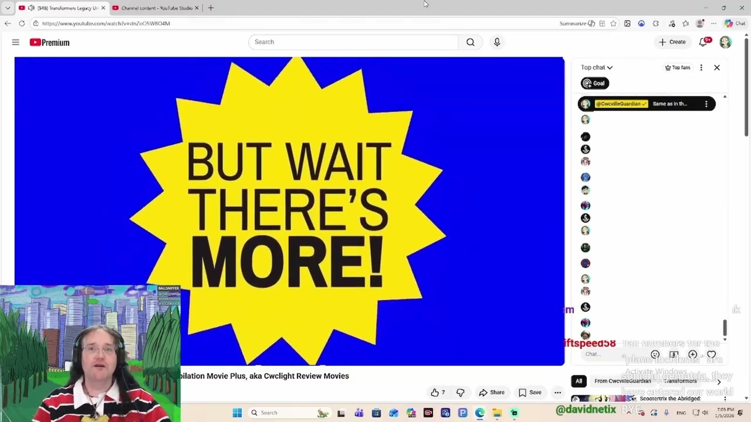
Task: Open Windows Start menu
Action: [237, 413]
